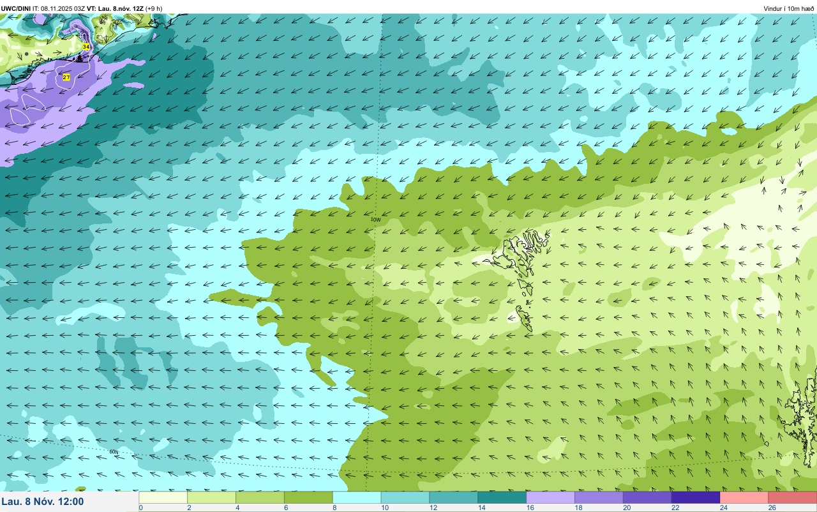Click the 2–4 m/s light green legend swatch
The width and height of the screenshot is (817, 512).
tap(212, 497)
